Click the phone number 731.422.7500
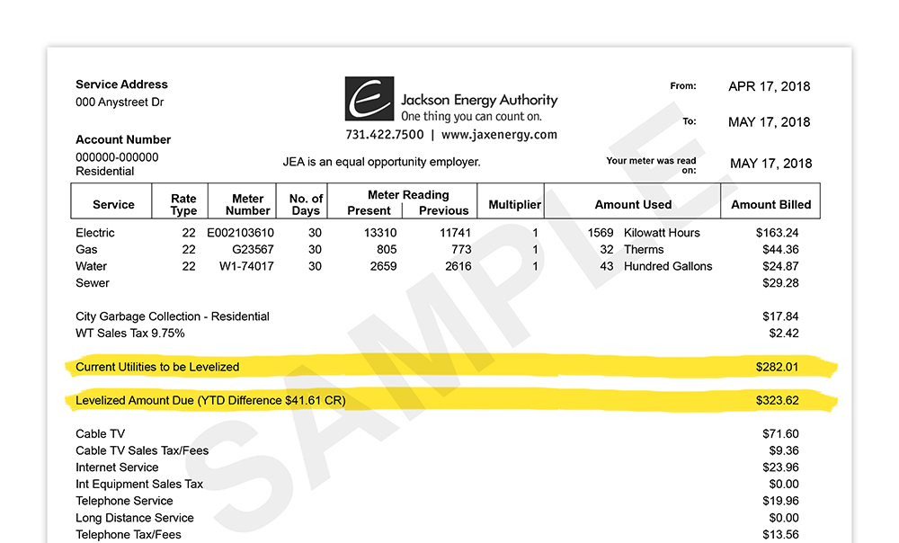The width and height of the screenshot is (899, 543). click(x=384, y=135)
